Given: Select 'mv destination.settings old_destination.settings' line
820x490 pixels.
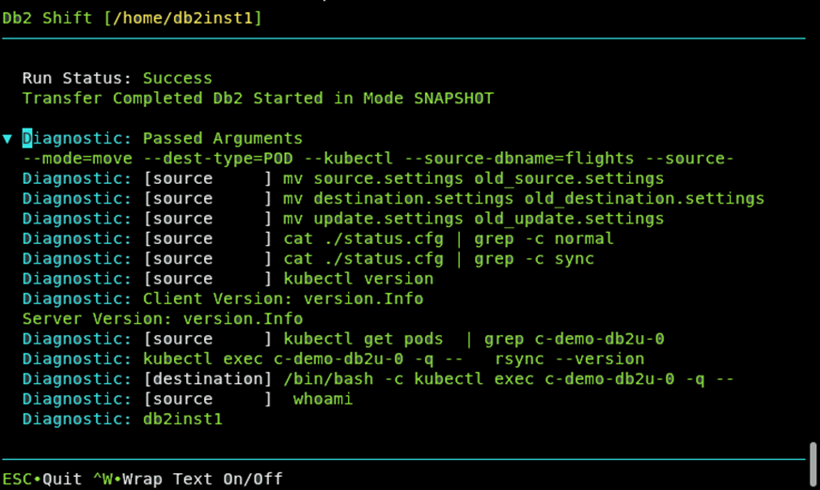Looking at the screenshot, I should click(x=393, y=198).
